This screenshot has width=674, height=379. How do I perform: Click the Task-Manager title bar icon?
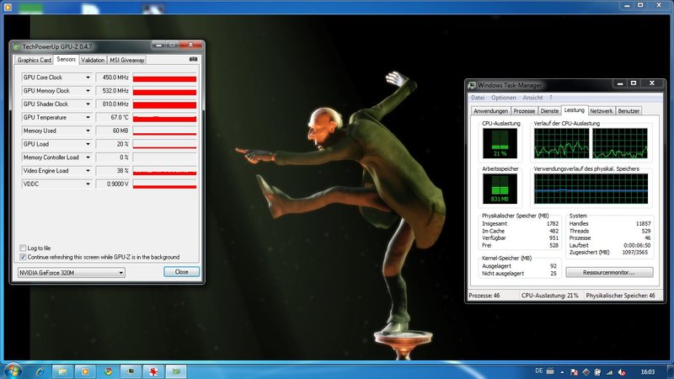(x=472, y=85)
